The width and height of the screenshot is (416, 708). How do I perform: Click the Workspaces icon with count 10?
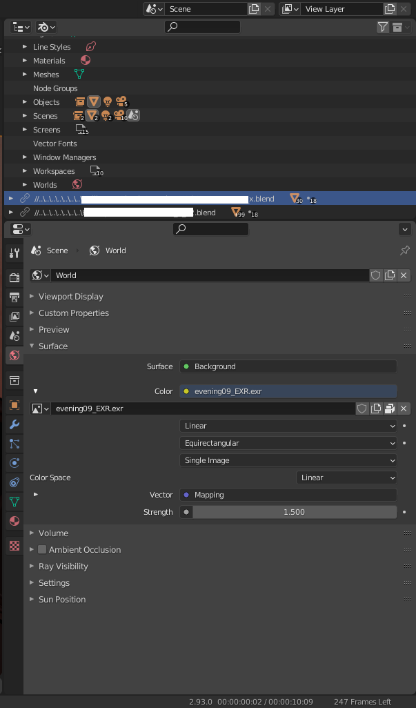coord(96,171)
